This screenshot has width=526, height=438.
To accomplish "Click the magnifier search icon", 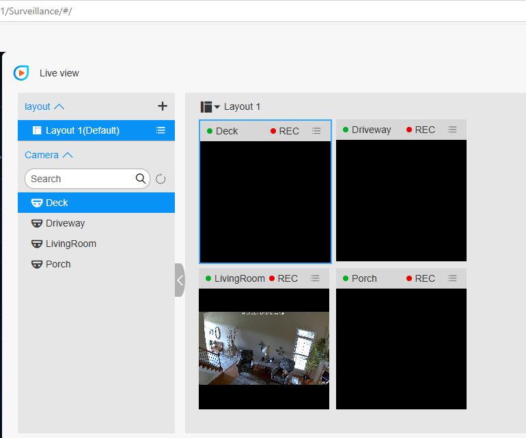I will (141, 179).
